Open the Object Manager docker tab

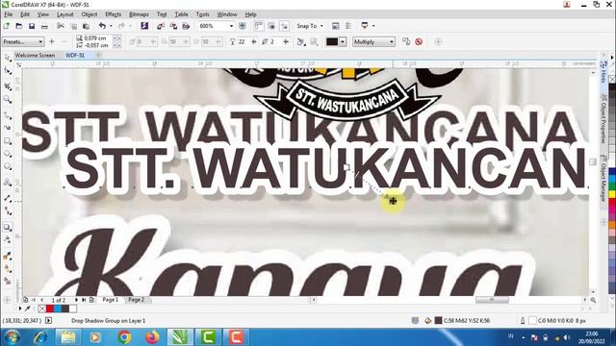tap(603, 179)
